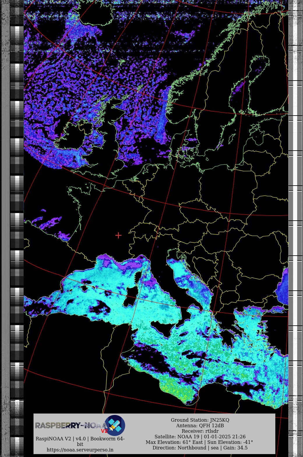Click the red V2 badge on the logo
The image size is (303, 457).
(104, 431)
